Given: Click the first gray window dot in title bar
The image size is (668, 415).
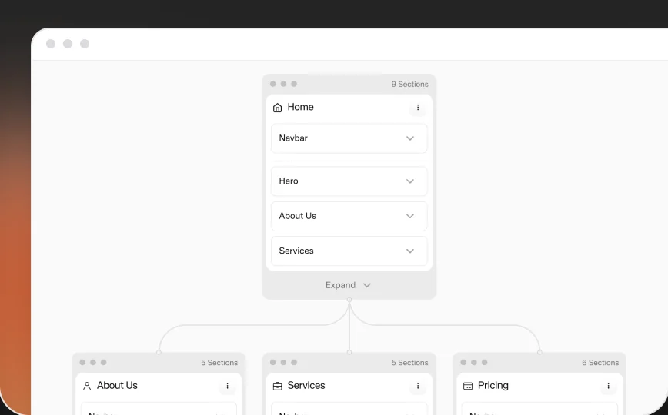Looking at the screenshot, I should tap(51, 44).
